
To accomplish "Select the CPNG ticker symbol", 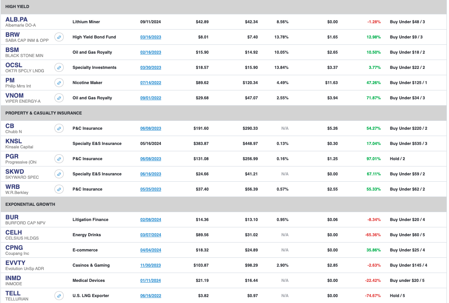I will (x=14, y=248).
